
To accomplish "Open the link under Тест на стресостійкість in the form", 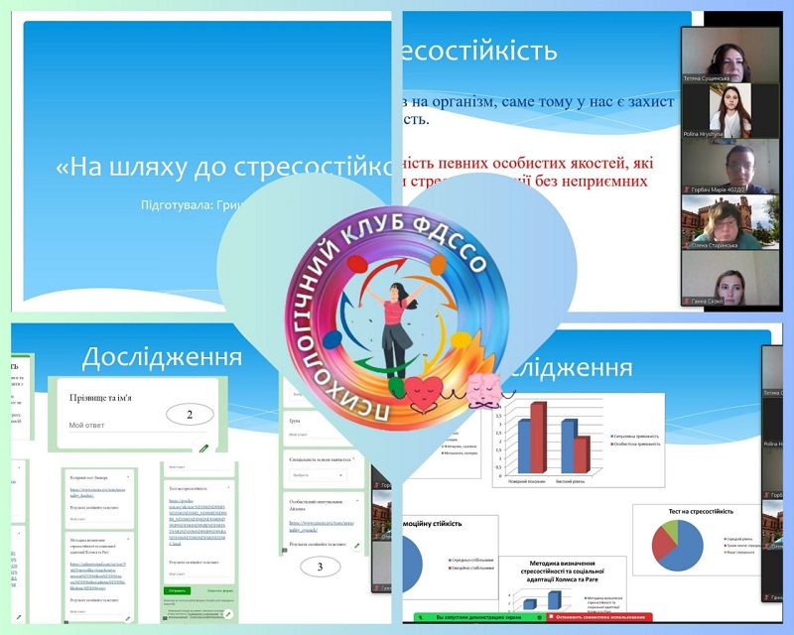I will click(198, 524).
